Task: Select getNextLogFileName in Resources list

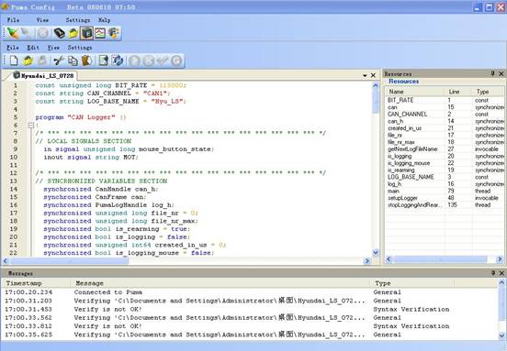Action: coord(412,149)
